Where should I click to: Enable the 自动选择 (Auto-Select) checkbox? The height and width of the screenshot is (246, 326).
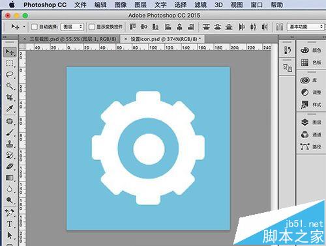[x=35, y=27]
